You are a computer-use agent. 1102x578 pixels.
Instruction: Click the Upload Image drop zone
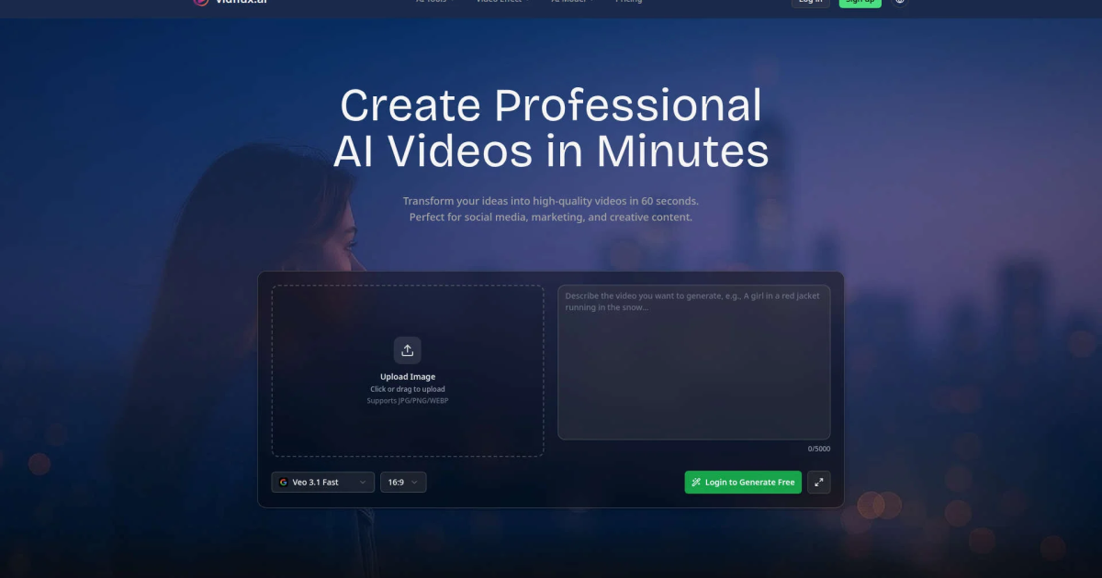point(408,371)
